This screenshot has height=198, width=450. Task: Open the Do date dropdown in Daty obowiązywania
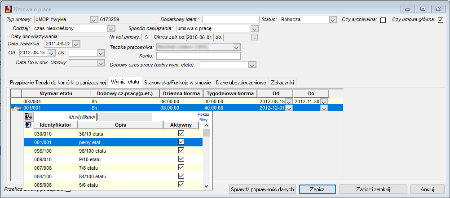(x=101, y=53)
